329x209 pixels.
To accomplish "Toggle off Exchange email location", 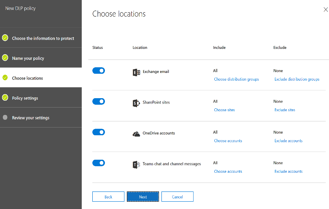I will click(x=98, y=70).
